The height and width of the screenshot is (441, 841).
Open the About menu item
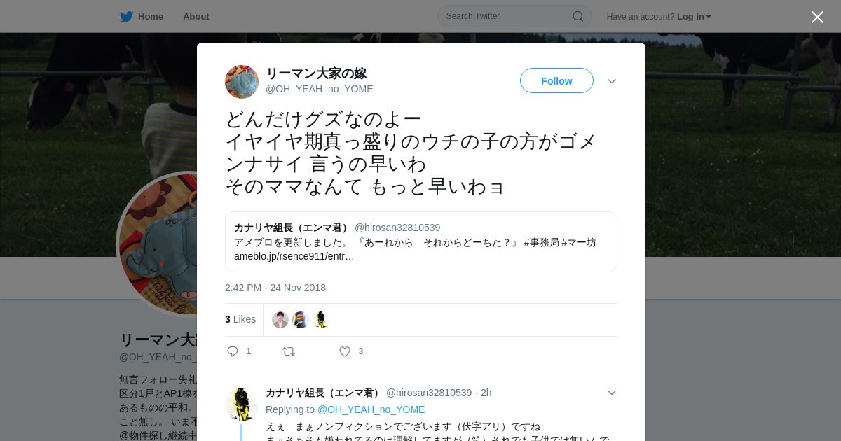(196, 16)
